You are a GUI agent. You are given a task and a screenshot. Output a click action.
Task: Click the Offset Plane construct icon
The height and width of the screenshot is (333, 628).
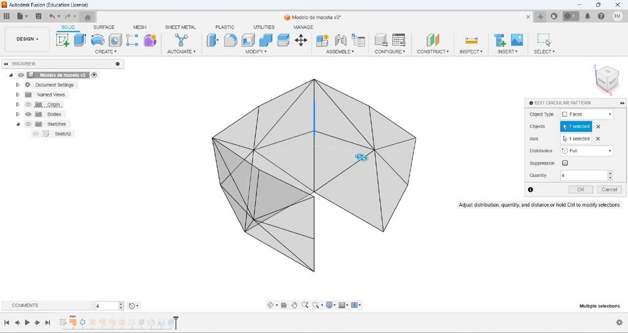coord(433,40)
